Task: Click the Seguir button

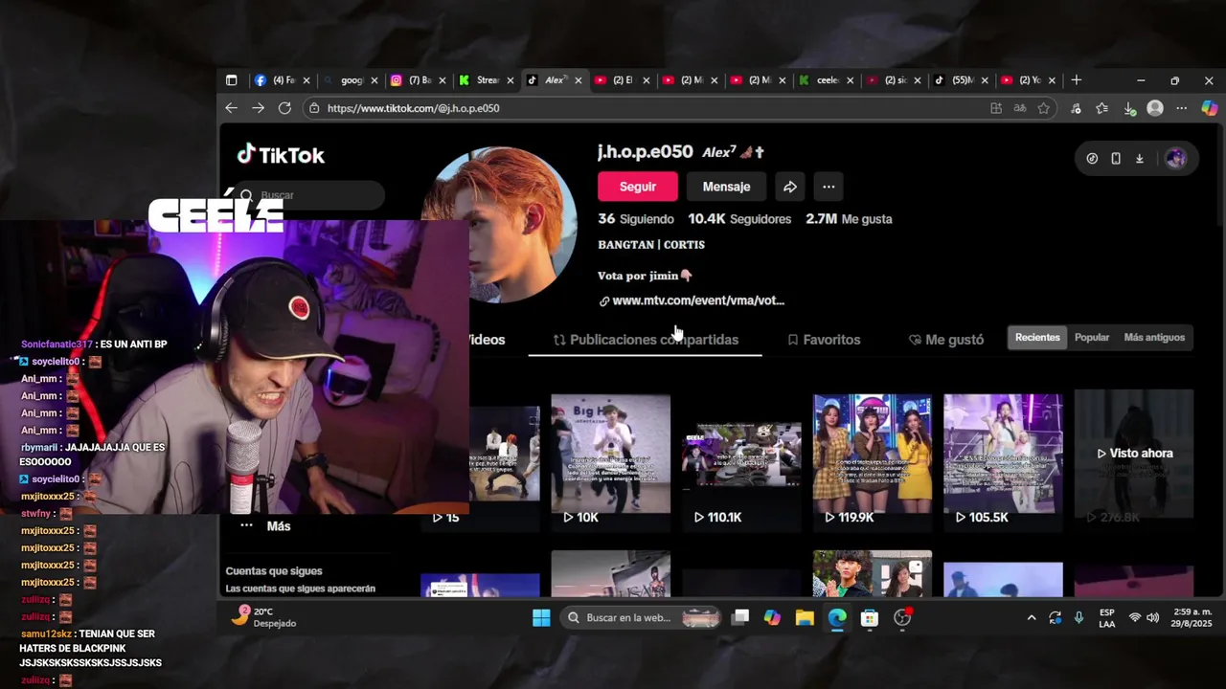Action: pos(638,187)
